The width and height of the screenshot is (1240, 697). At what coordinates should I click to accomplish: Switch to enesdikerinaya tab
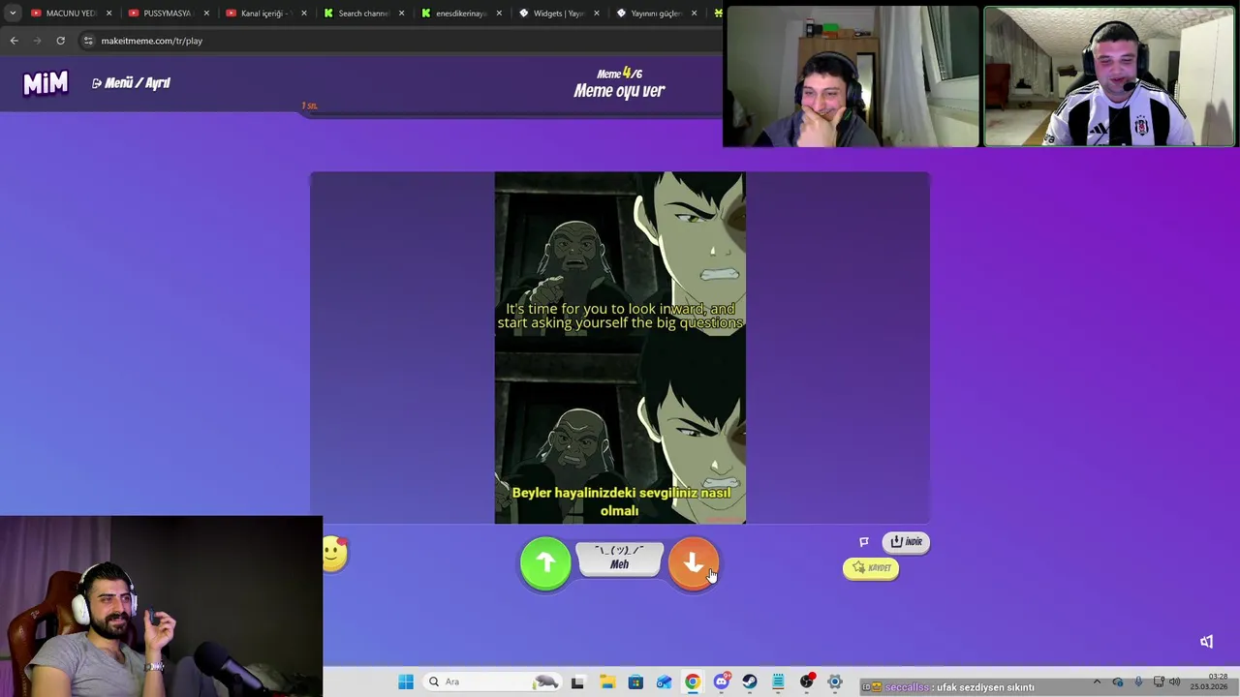pyautogui.click(x=462, y=14)
